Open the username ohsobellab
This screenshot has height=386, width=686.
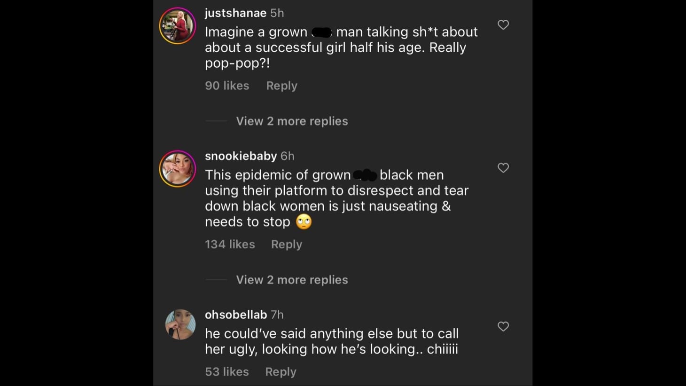tap(235, 315)
